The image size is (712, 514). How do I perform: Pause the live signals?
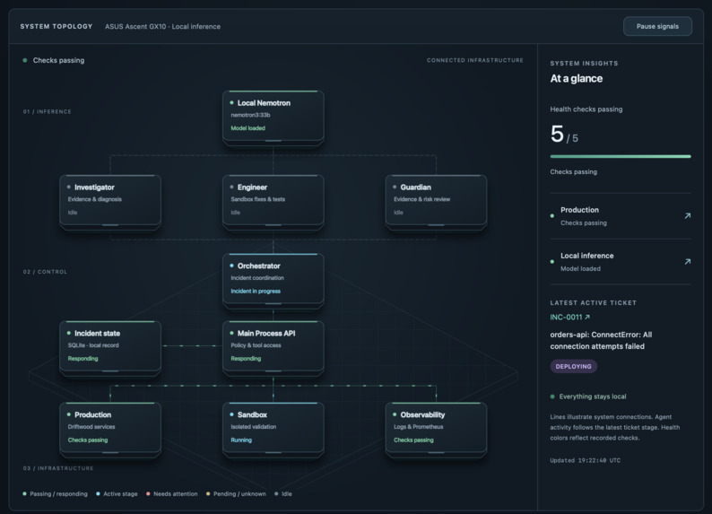pos(657,26)
